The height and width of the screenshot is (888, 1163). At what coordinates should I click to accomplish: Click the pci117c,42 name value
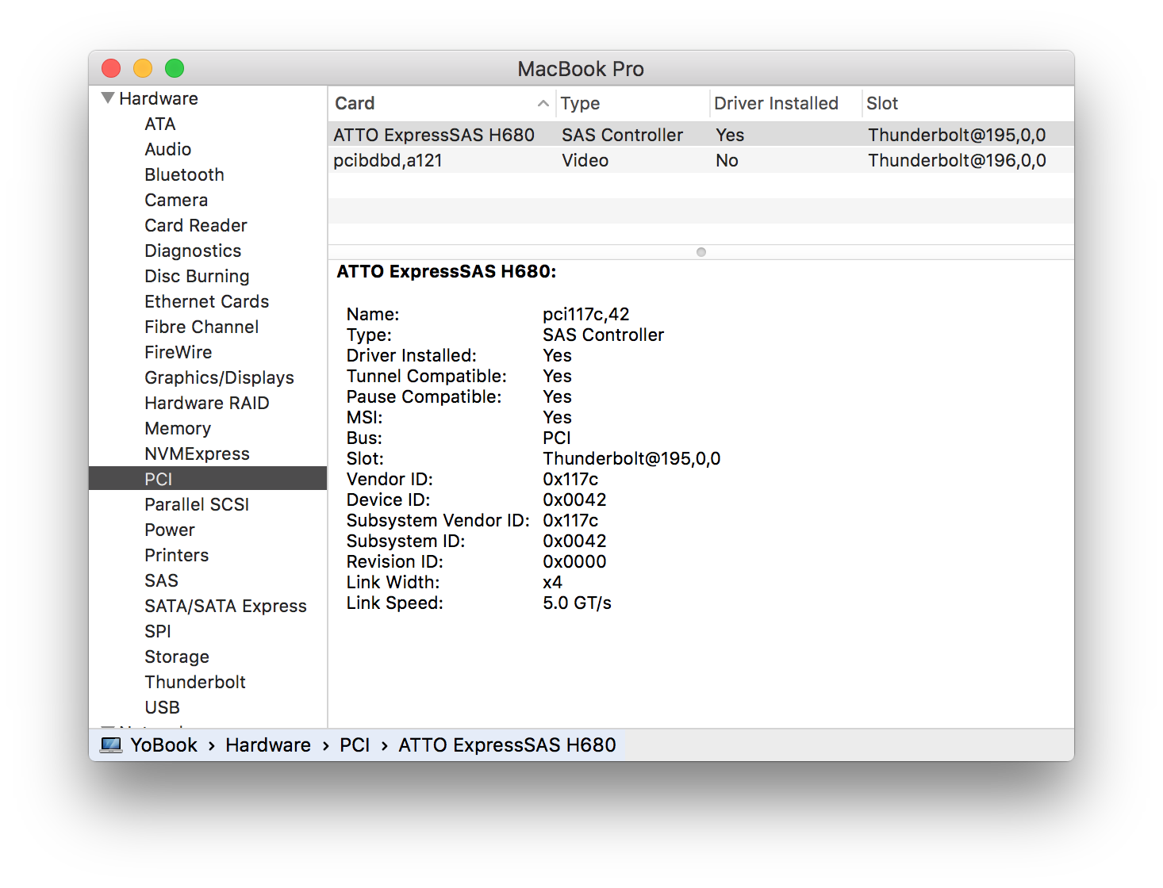tap(586, 314)
